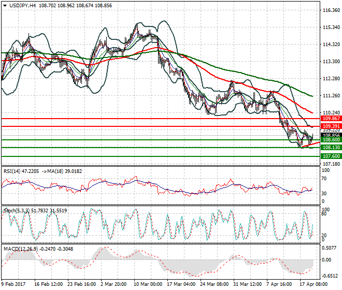
Task: Click the 116.360 value on price axis
Action: pyautogui.click(x=331, y=10)
